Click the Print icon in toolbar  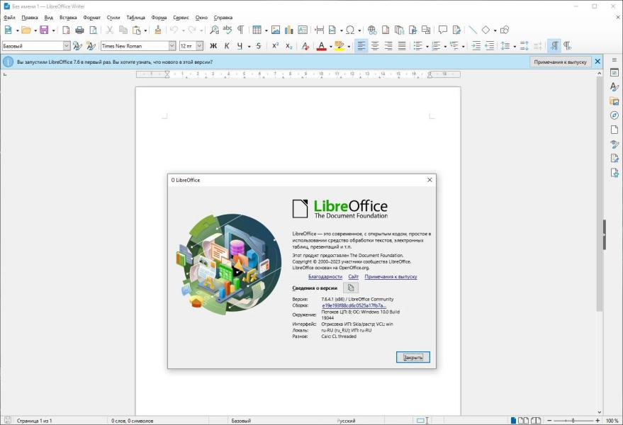click(79, 30)
